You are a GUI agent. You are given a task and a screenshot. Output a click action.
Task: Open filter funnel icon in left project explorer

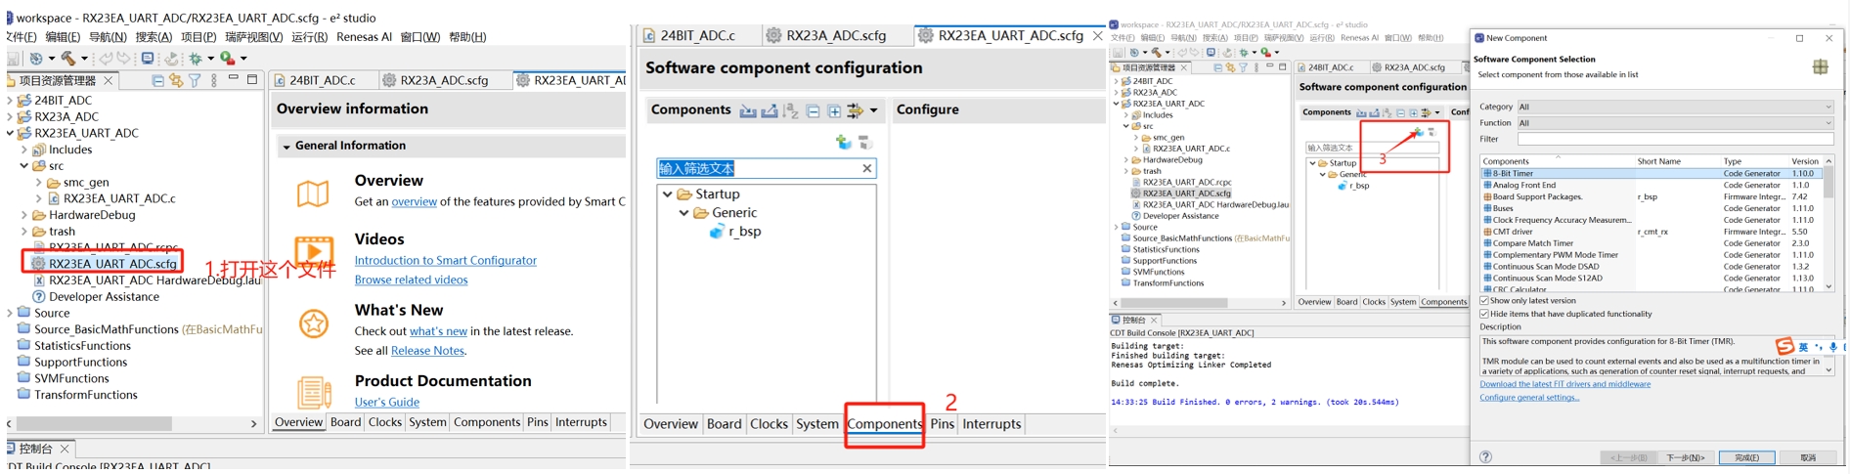(x=195, y=80)
